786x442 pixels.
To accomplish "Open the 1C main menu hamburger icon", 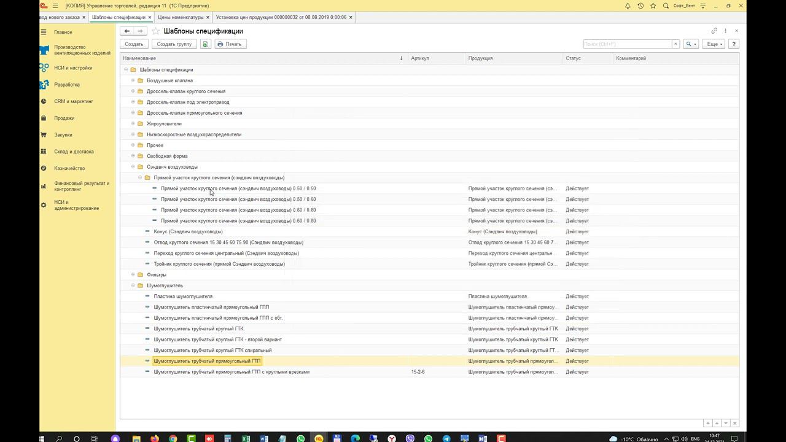I will 55,6.
